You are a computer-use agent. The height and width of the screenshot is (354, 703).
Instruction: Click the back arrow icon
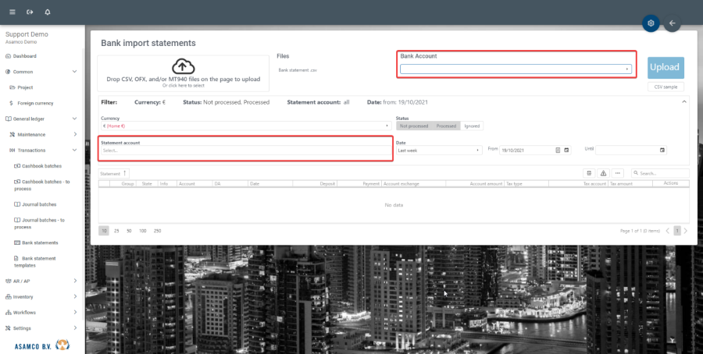(673, 23)
